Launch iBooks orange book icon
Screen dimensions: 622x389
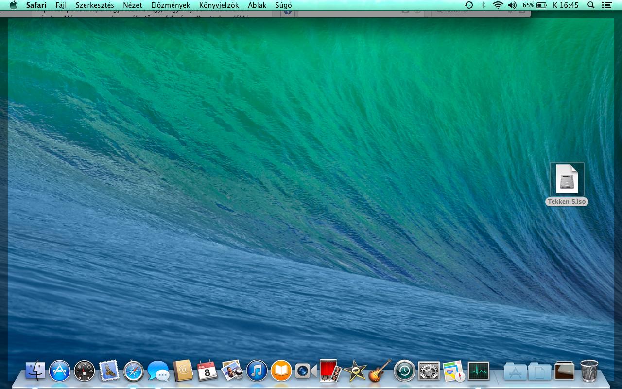tap(281, 371)
